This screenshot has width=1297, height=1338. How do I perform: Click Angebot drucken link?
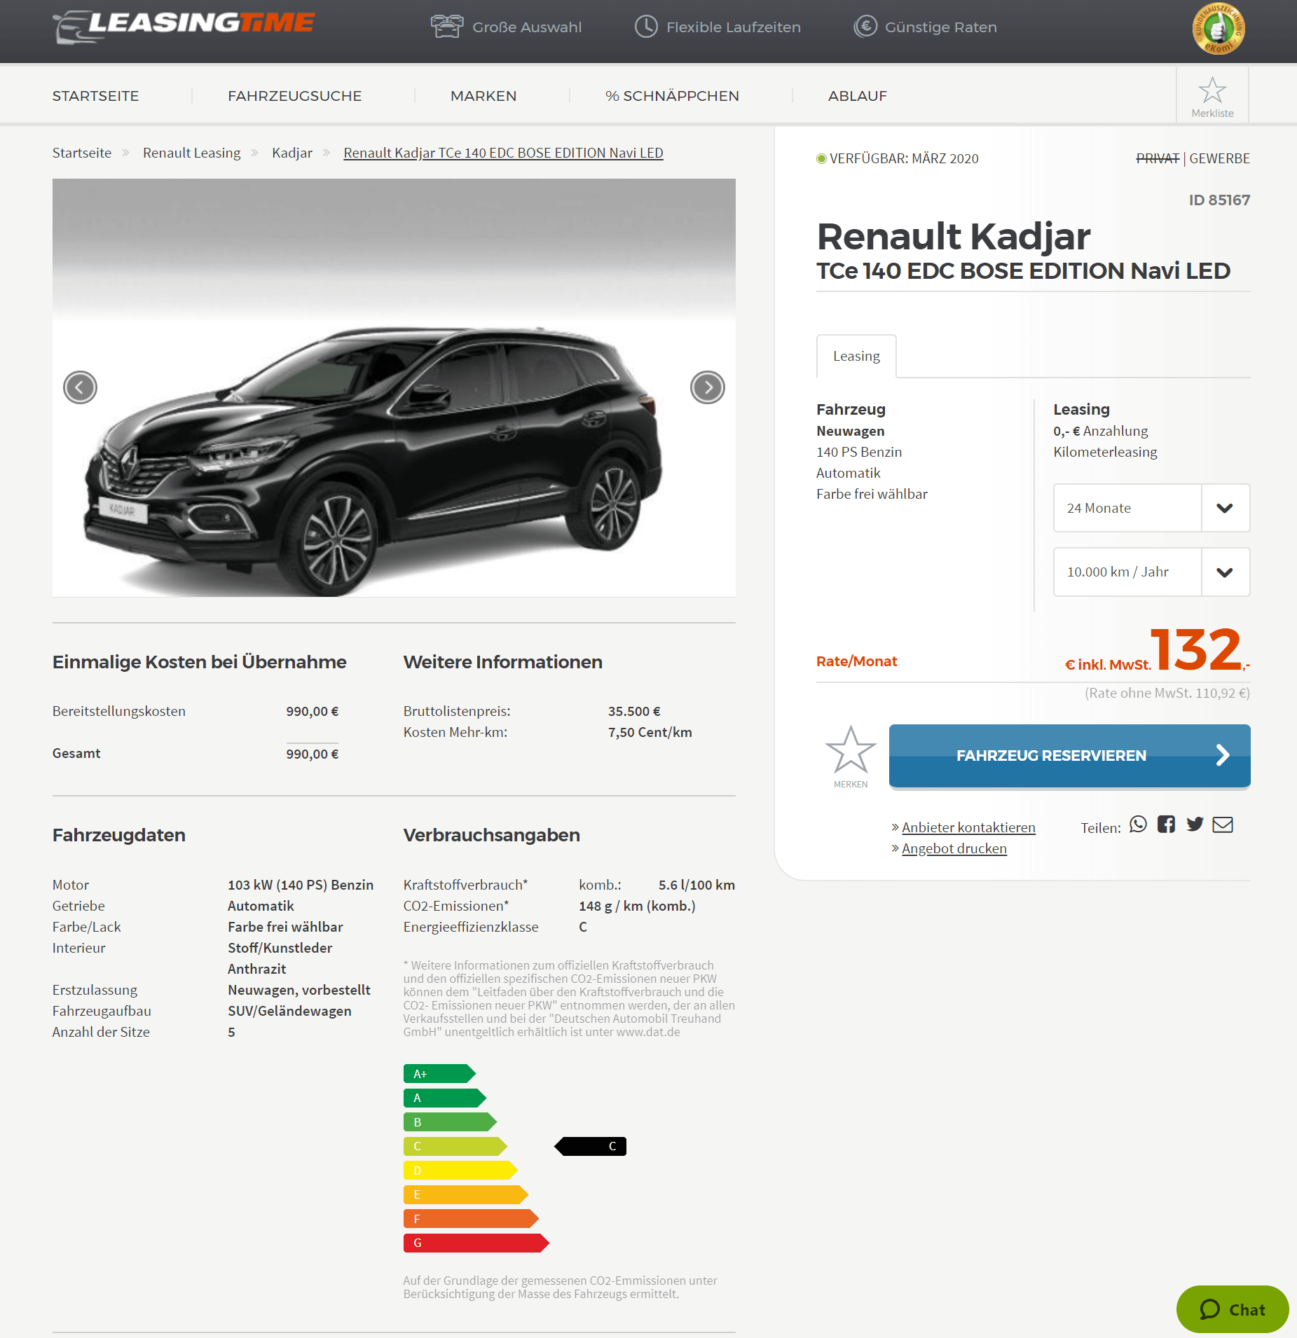[x=954, y=848]
